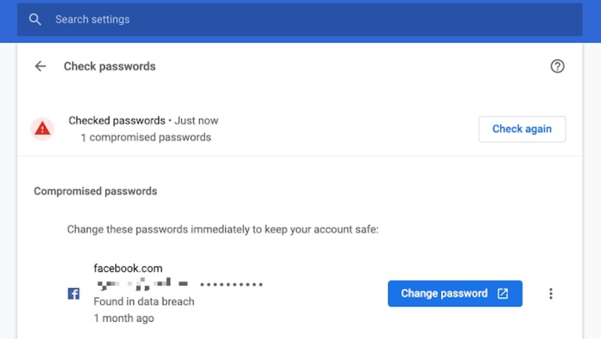The height and width of the screenshot is (339, 601).
Task: Click the "1 compromised passwords" summary
Action: pyautogui.click(x=146, y=137)
